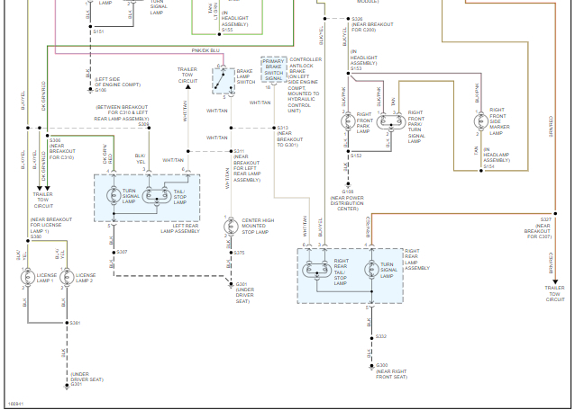Select left rear Turn Signal Lamp bulb
The image size is (575, 410).
(x=114, y=195)
